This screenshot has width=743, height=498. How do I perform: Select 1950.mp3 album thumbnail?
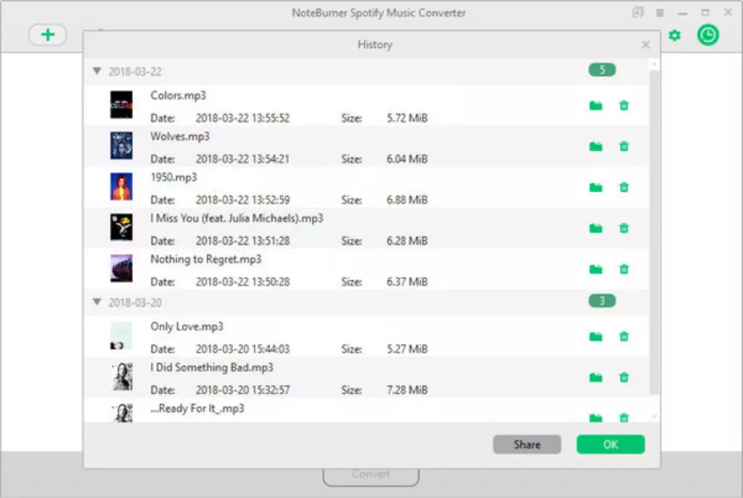[x=121, y=187]
